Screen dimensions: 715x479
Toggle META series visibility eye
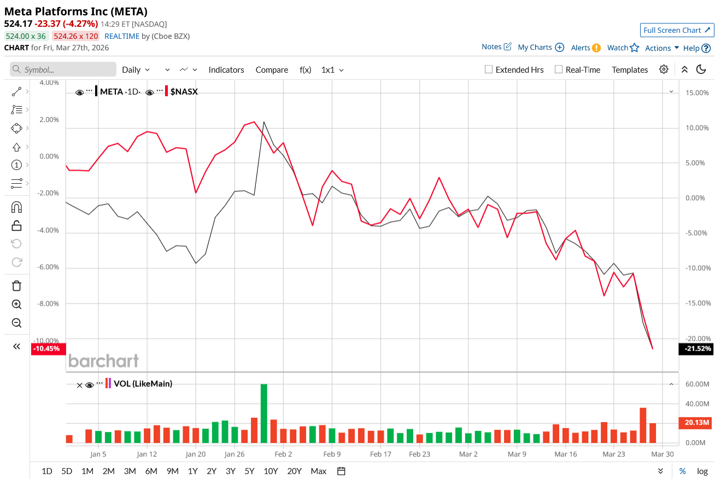pyautogui.click(x=79, y=92)
